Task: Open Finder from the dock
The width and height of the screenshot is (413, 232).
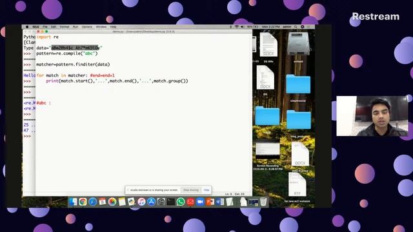Action: pos(73,202)
